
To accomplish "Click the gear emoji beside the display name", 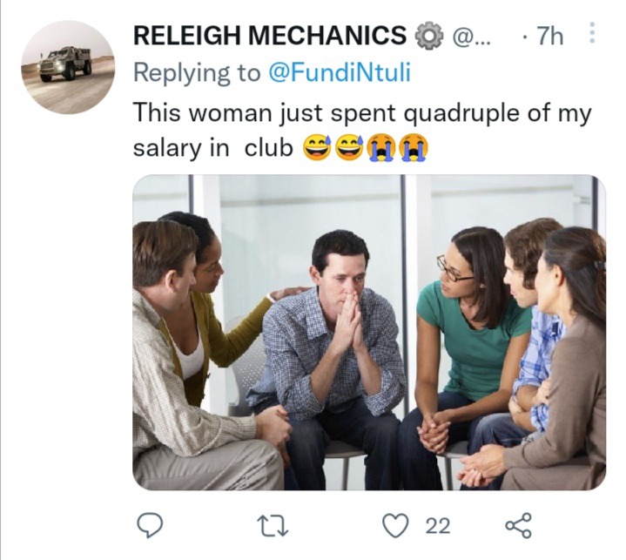I will click(x=429, y=37).
